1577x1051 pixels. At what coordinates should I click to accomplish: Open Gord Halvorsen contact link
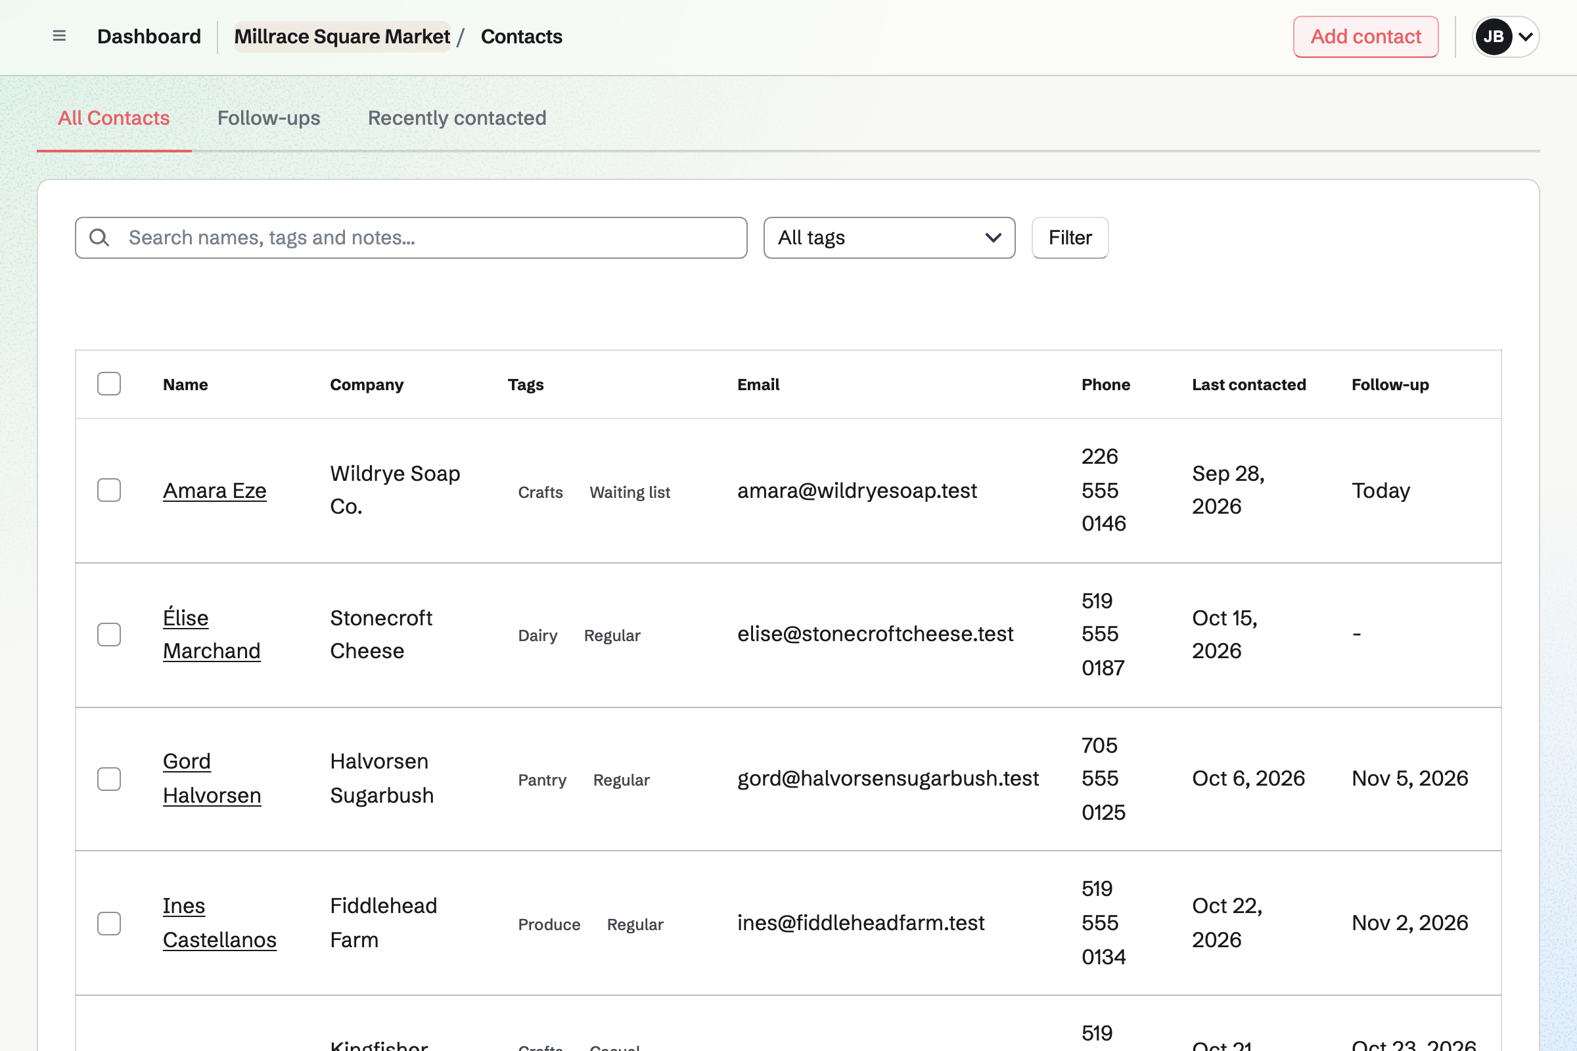pyautogui.click(x=212, y=778)
